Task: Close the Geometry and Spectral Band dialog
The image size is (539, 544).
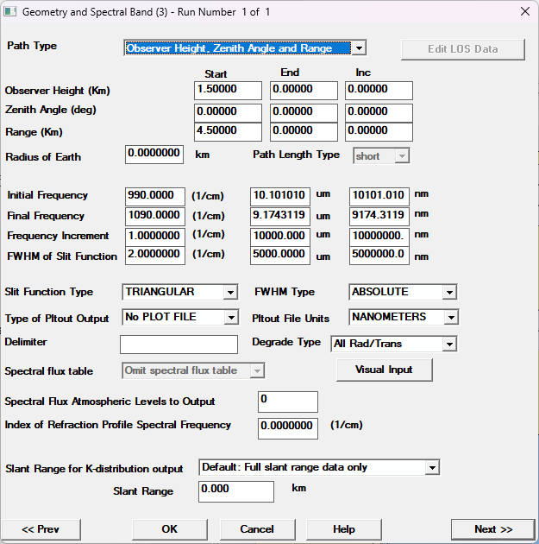Action: [525, 11]
